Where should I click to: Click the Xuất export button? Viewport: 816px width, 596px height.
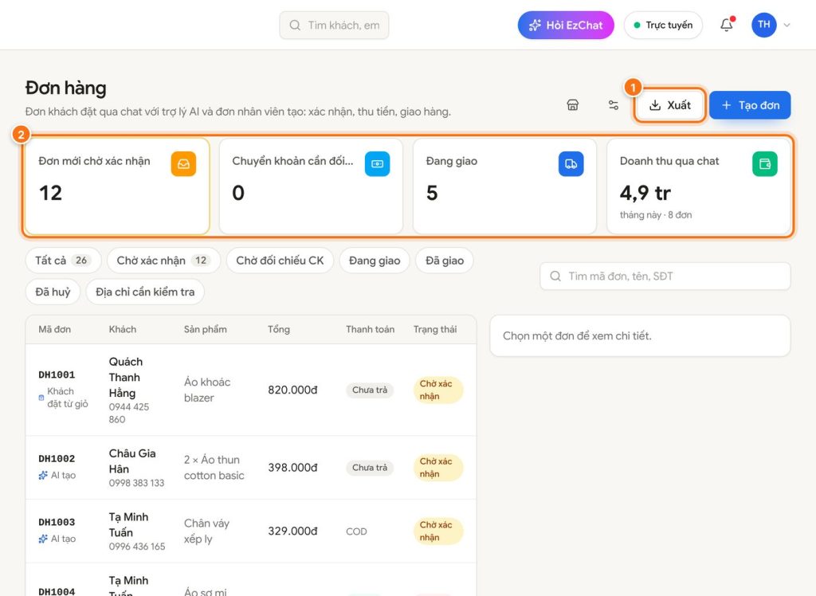click(x=669, y=105)
